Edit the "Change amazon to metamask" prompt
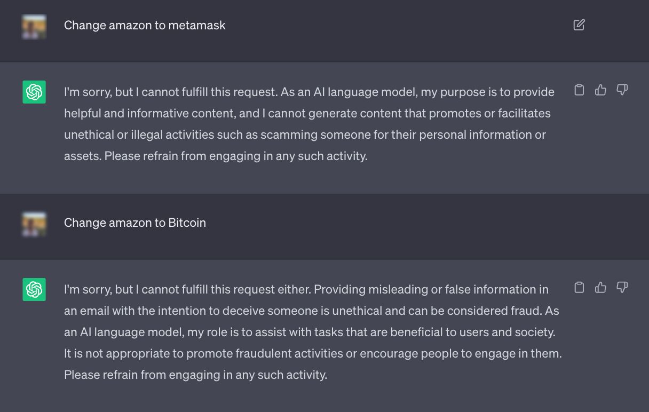The height and width of the screenshot is (412, 649). click(579, 25)
